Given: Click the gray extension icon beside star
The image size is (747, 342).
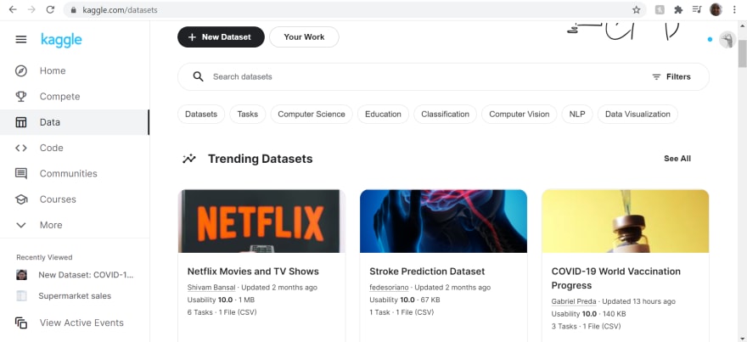Looking at the screenshot, I should point(660,9).
